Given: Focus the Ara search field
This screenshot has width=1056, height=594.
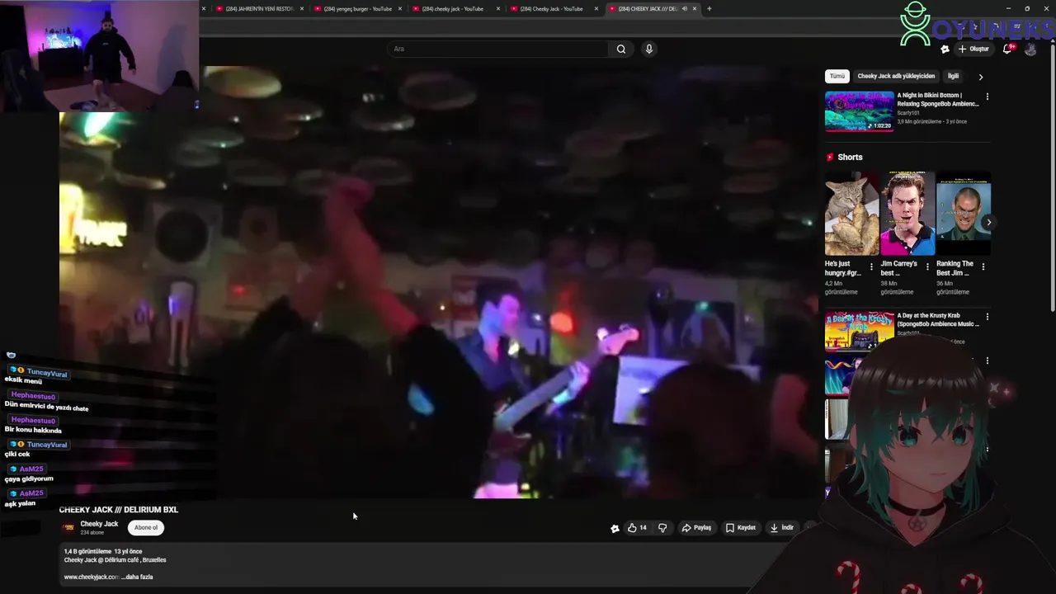Looking at the screenshot, I should click(x=498, y=49).
